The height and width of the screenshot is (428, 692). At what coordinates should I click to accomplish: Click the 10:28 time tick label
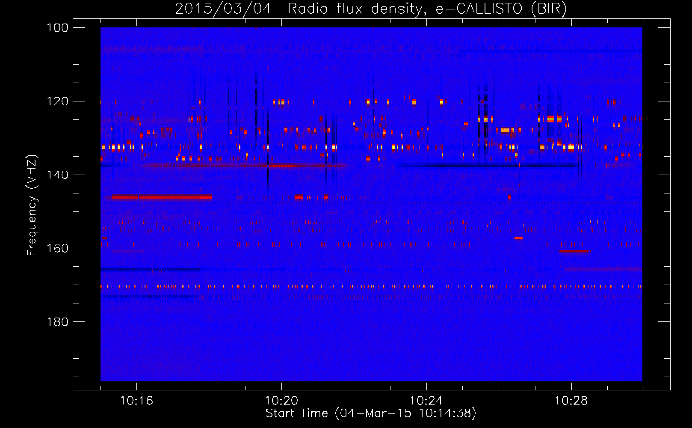(571, 401)
